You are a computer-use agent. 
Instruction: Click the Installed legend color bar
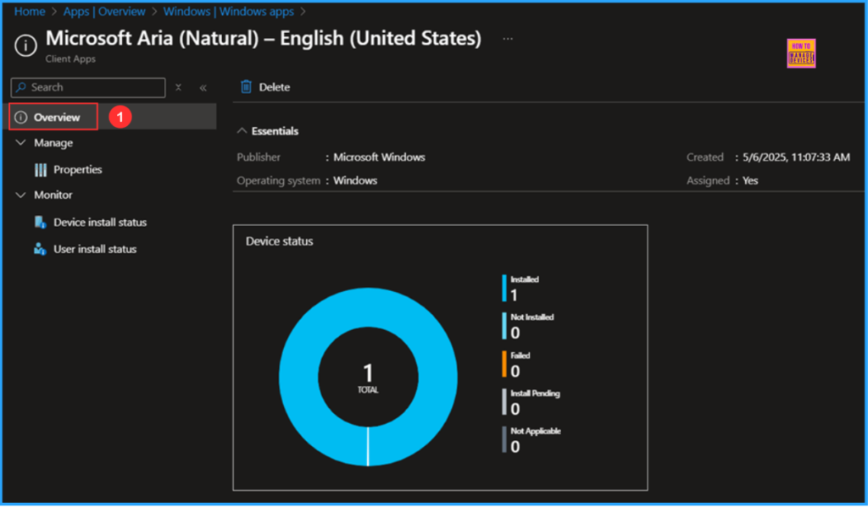[504, 288]
